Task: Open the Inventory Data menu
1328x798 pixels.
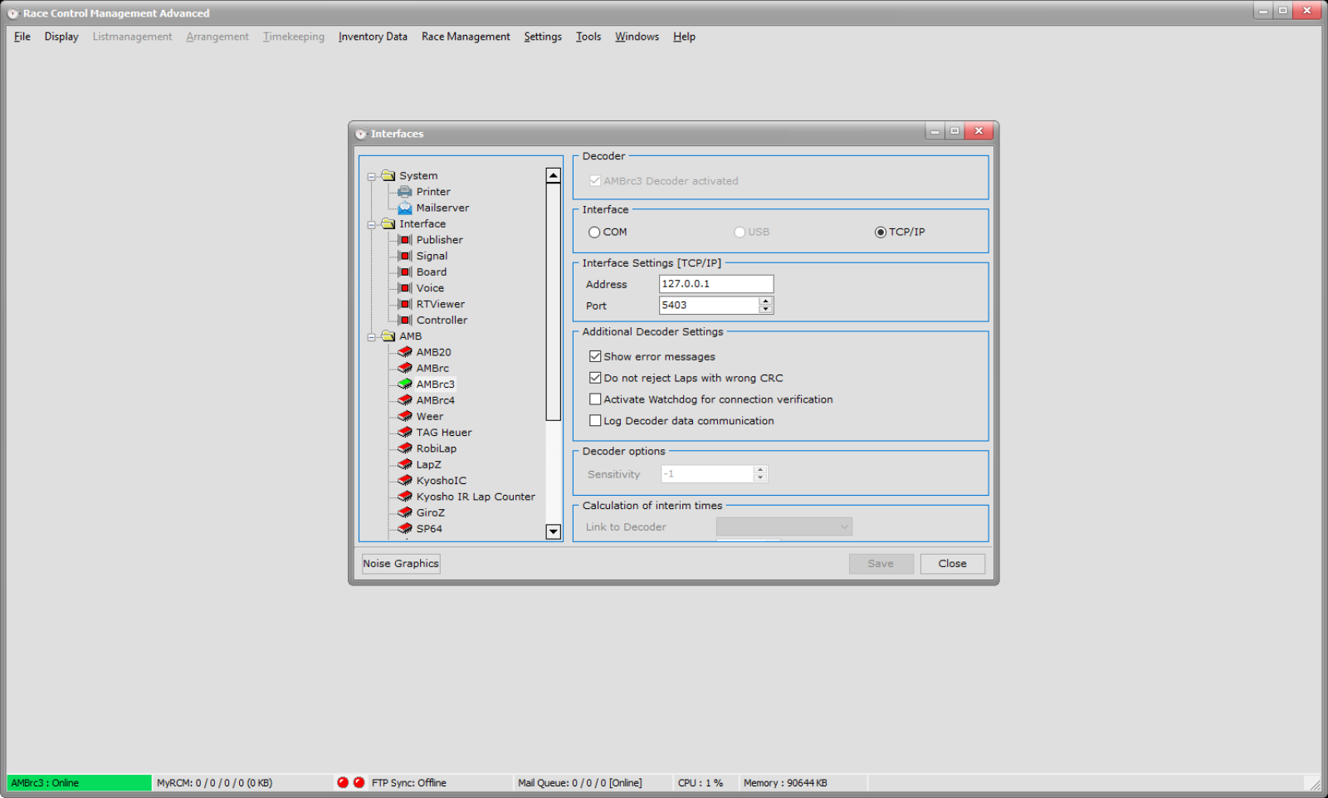Action: [x=373, y=37]
